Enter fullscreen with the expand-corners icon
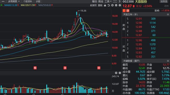 point(115,1)
